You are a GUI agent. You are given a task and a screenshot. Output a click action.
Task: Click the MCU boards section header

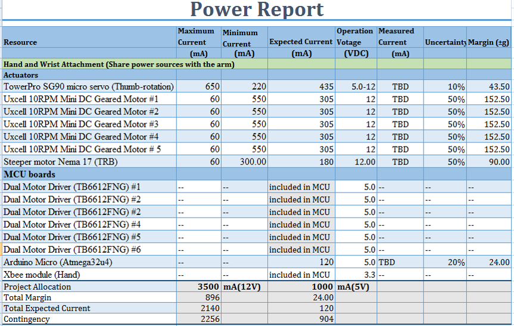(89, 174)
